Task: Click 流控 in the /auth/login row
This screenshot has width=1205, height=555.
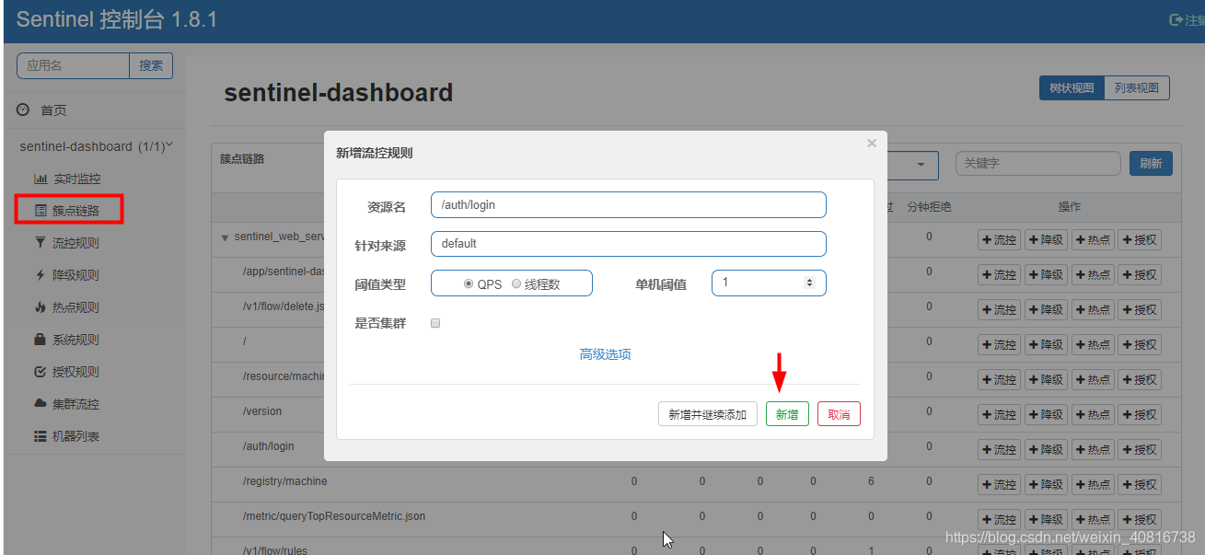Action: point(999,449)
